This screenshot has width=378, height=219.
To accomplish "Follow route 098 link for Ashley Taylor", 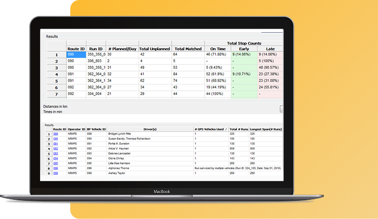I will click(x=56, y=173).
